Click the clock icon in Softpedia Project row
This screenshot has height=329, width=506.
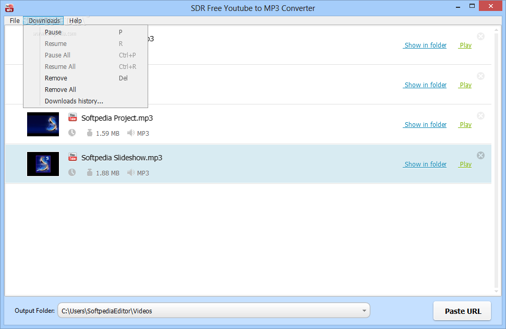(x=72, y=133)
